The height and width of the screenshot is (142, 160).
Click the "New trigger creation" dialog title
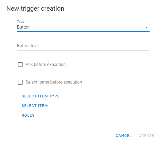pos(35,9)
